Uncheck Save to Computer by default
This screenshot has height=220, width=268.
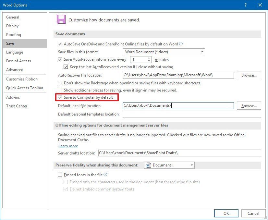click(60, 97)
